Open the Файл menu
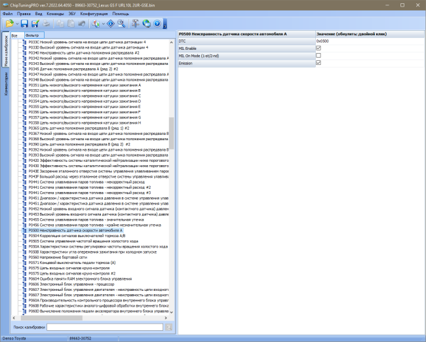The image size is (426, 342). [x=8, y=14]
